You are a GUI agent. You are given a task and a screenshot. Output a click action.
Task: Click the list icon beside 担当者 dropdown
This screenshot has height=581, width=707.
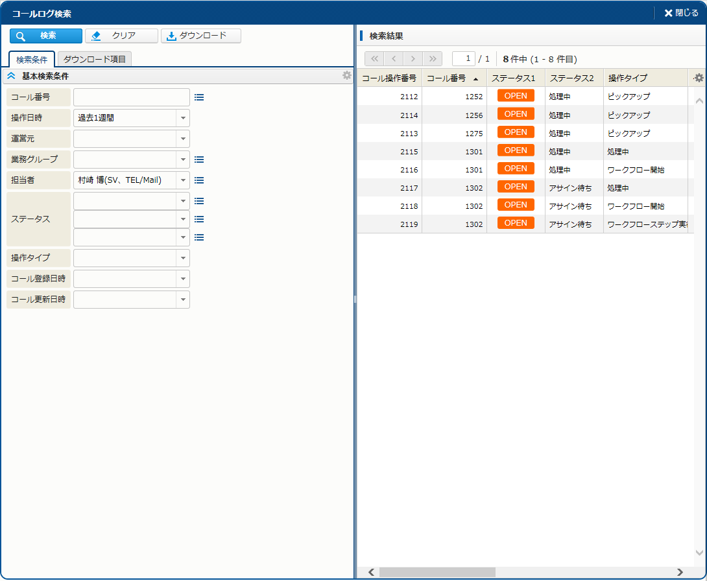199,180
